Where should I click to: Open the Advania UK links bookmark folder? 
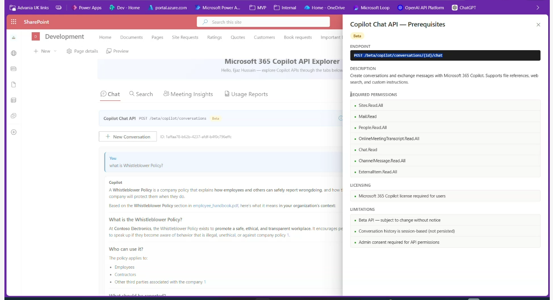[29, 8]
